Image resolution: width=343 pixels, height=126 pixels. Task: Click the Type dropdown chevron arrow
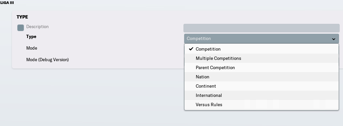click(333, 39)
